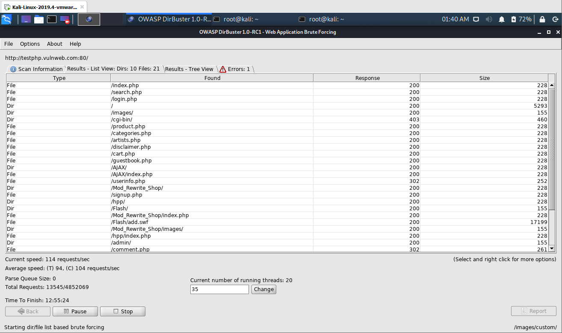Open the About menu
The height and width of the screenshot is (333, 562).
55,44
